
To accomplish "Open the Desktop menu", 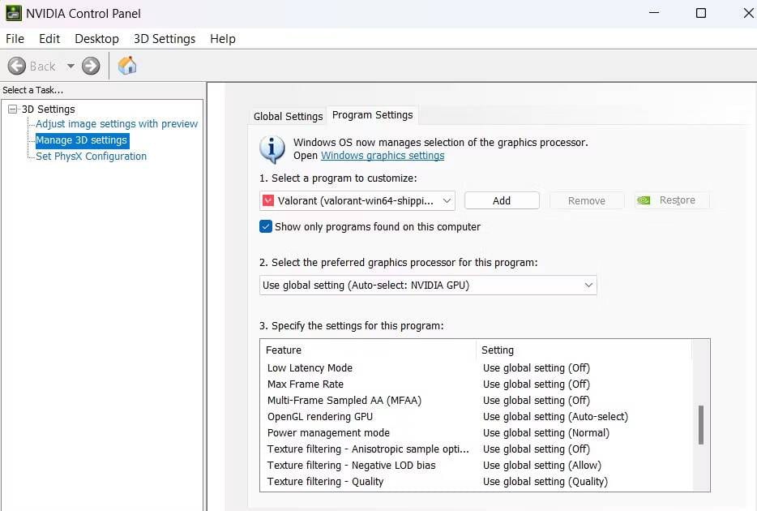I will click(x=96, y=38).
